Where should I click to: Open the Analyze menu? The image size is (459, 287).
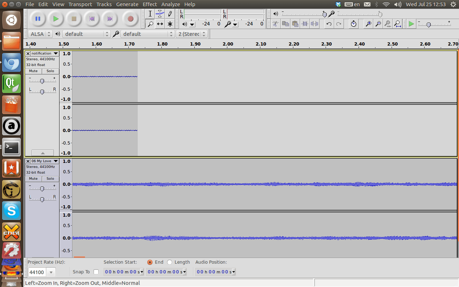coord(171,4)
